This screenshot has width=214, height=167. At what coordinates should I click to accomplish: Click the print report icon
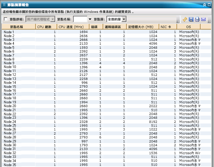tap(197, 20)
